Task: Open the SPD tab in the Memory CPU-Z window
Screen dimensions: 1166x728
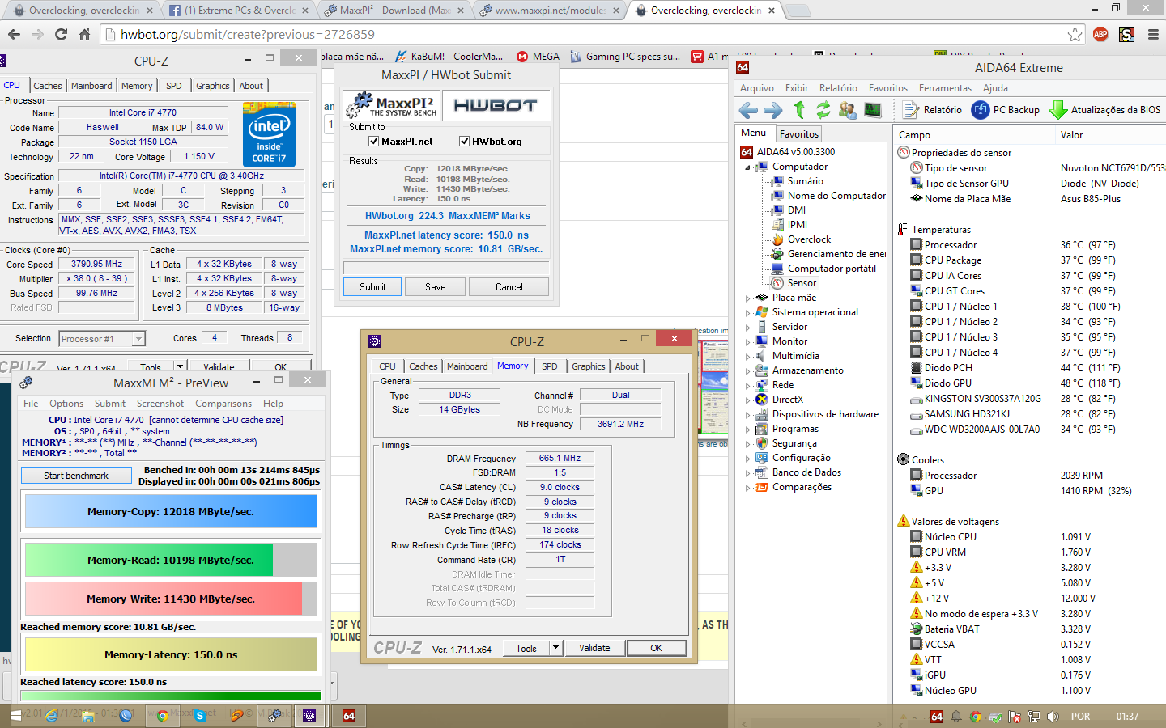Action: tap(549, 366)
